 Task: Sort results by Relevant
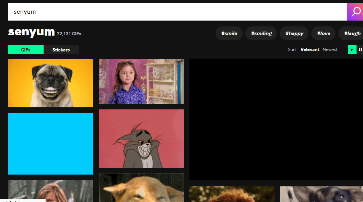(310, 49)
